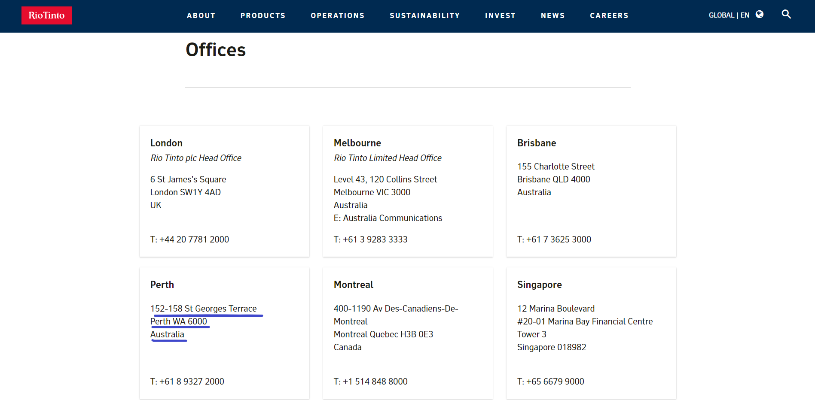Screen dimensions: 815x400
Task: Go to the Sustainability section
Action: click(x=424, y=15)
